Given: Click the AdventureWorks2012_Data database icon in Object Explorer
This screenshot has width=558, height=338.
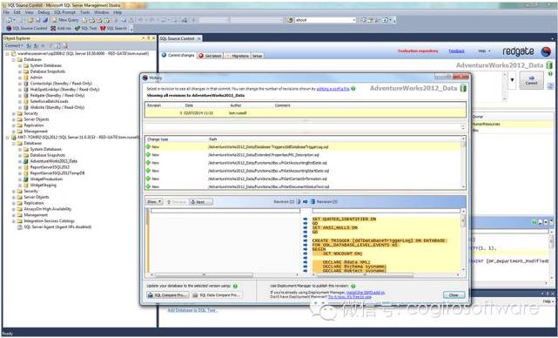Looking at the screenshot, I should (26, 161).
